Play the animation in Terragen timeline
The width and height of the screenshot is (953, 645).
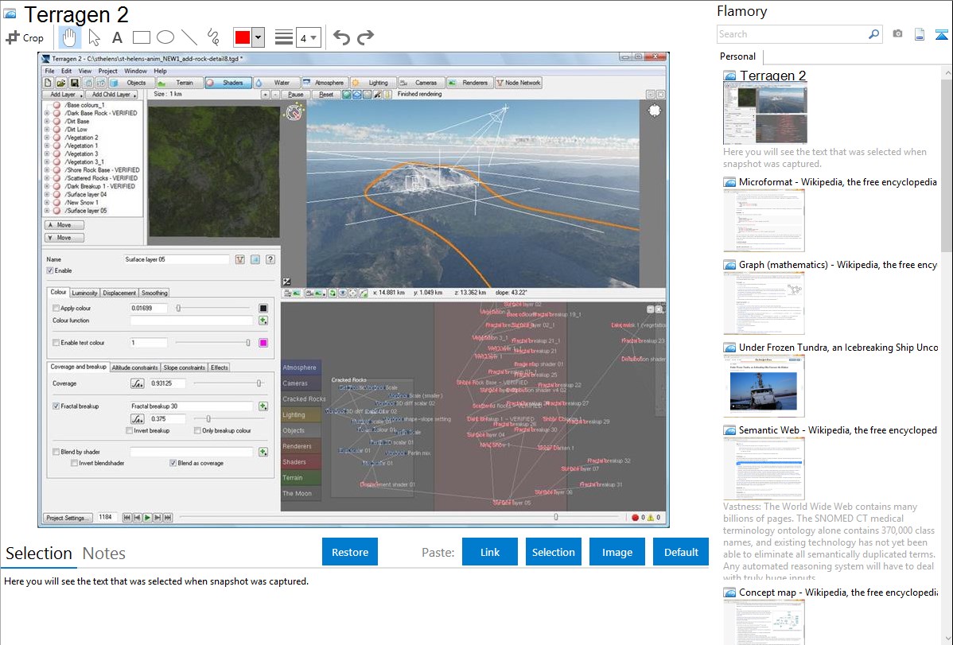pyautogui.click(x=147, y=517)
